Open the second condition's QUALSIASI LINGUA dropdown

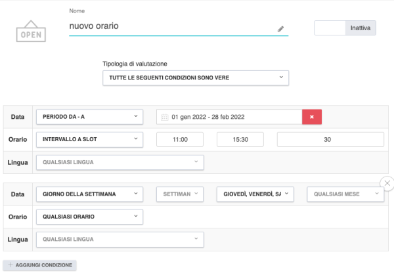point(120,240)
